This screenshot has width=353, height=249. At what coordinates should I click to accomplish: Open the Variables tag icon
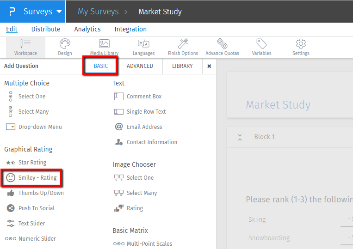point(261,47)
